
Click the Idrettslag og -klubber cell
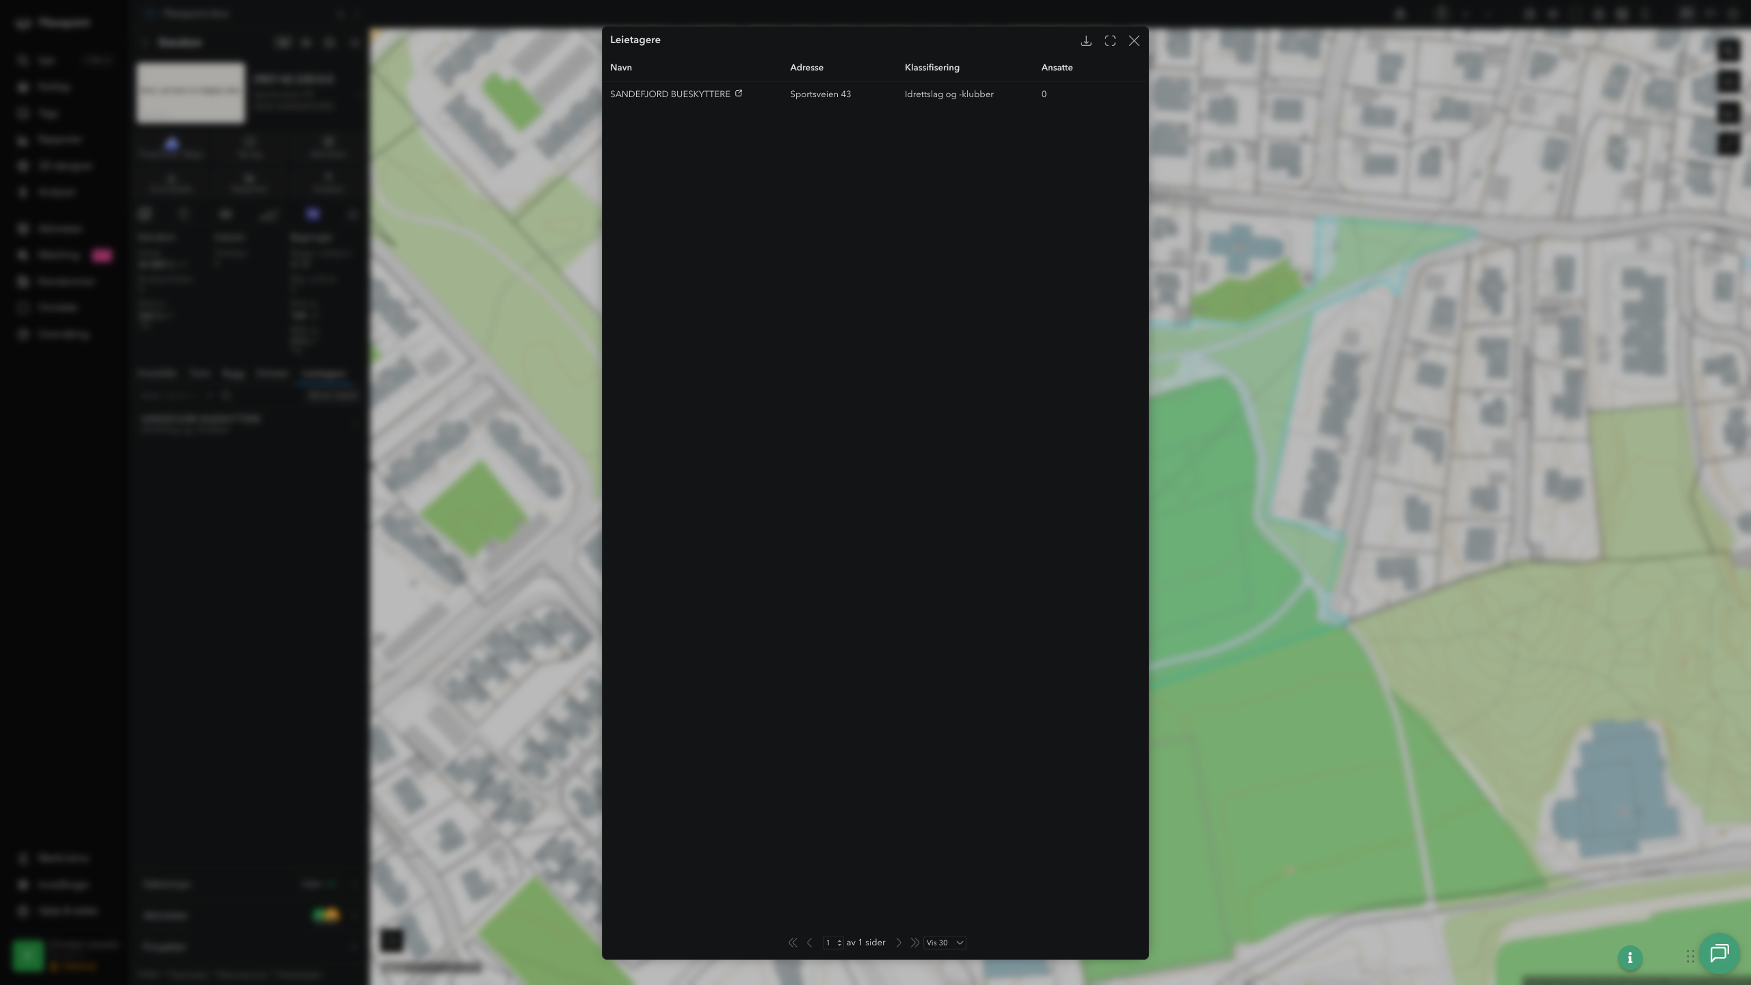pyautogui.click(x=949, y=94)
